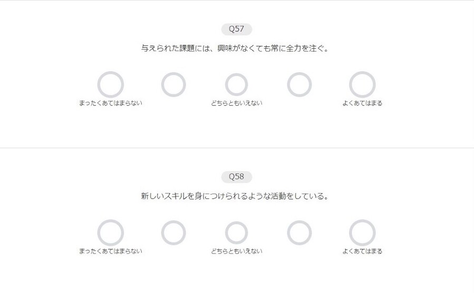The image size is (474, 293).
Task: Click the 'よくあてはまる' label text under Q57
Action: (x=362, y=103)
